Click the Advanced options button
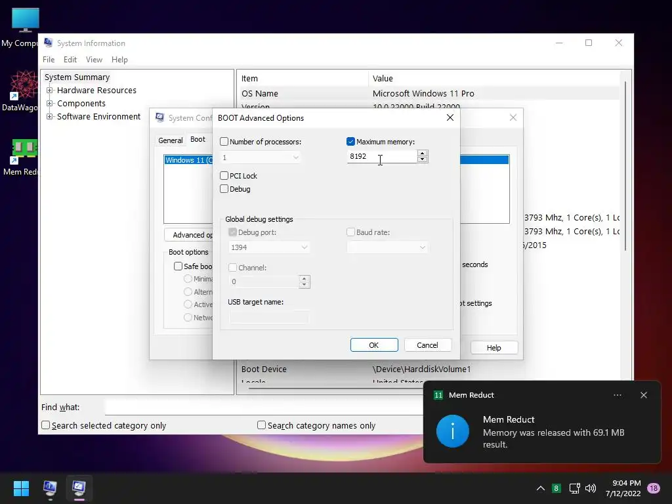 click(x=188, y=235)
